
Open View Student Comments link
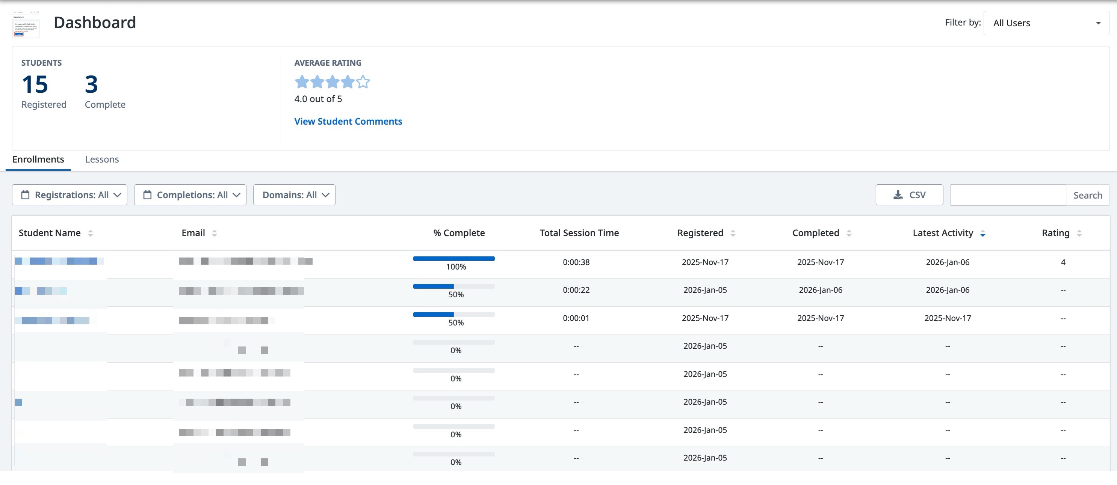[348, 121]
